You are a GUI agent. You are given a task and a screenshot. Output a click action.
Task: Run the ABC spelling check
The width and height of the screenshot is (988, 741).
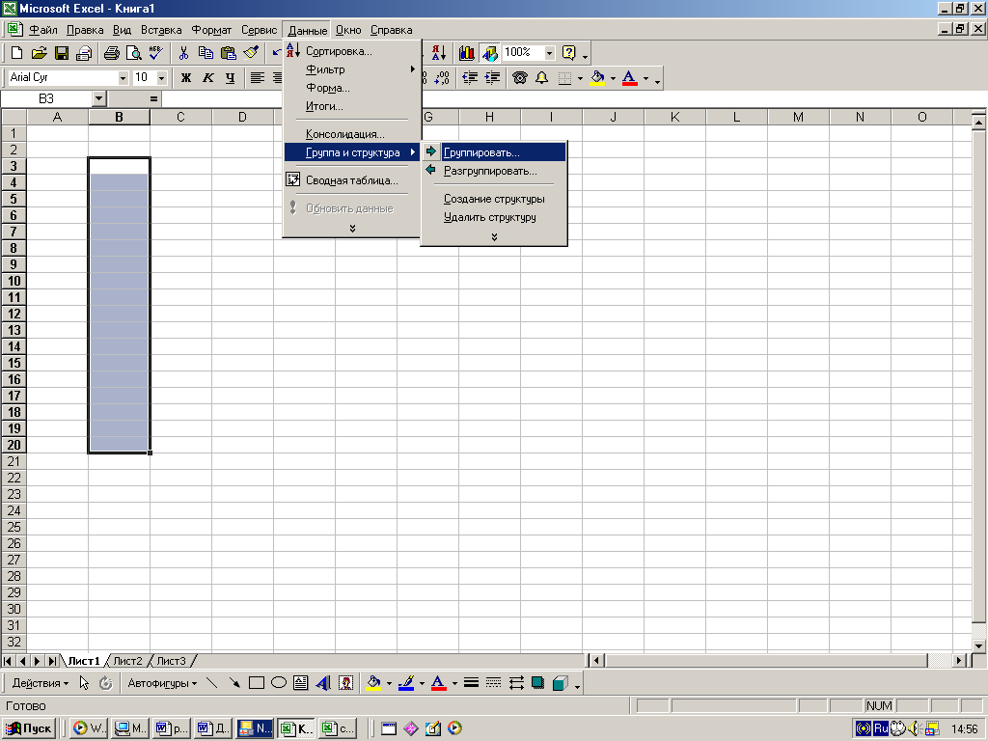(155, 53)
